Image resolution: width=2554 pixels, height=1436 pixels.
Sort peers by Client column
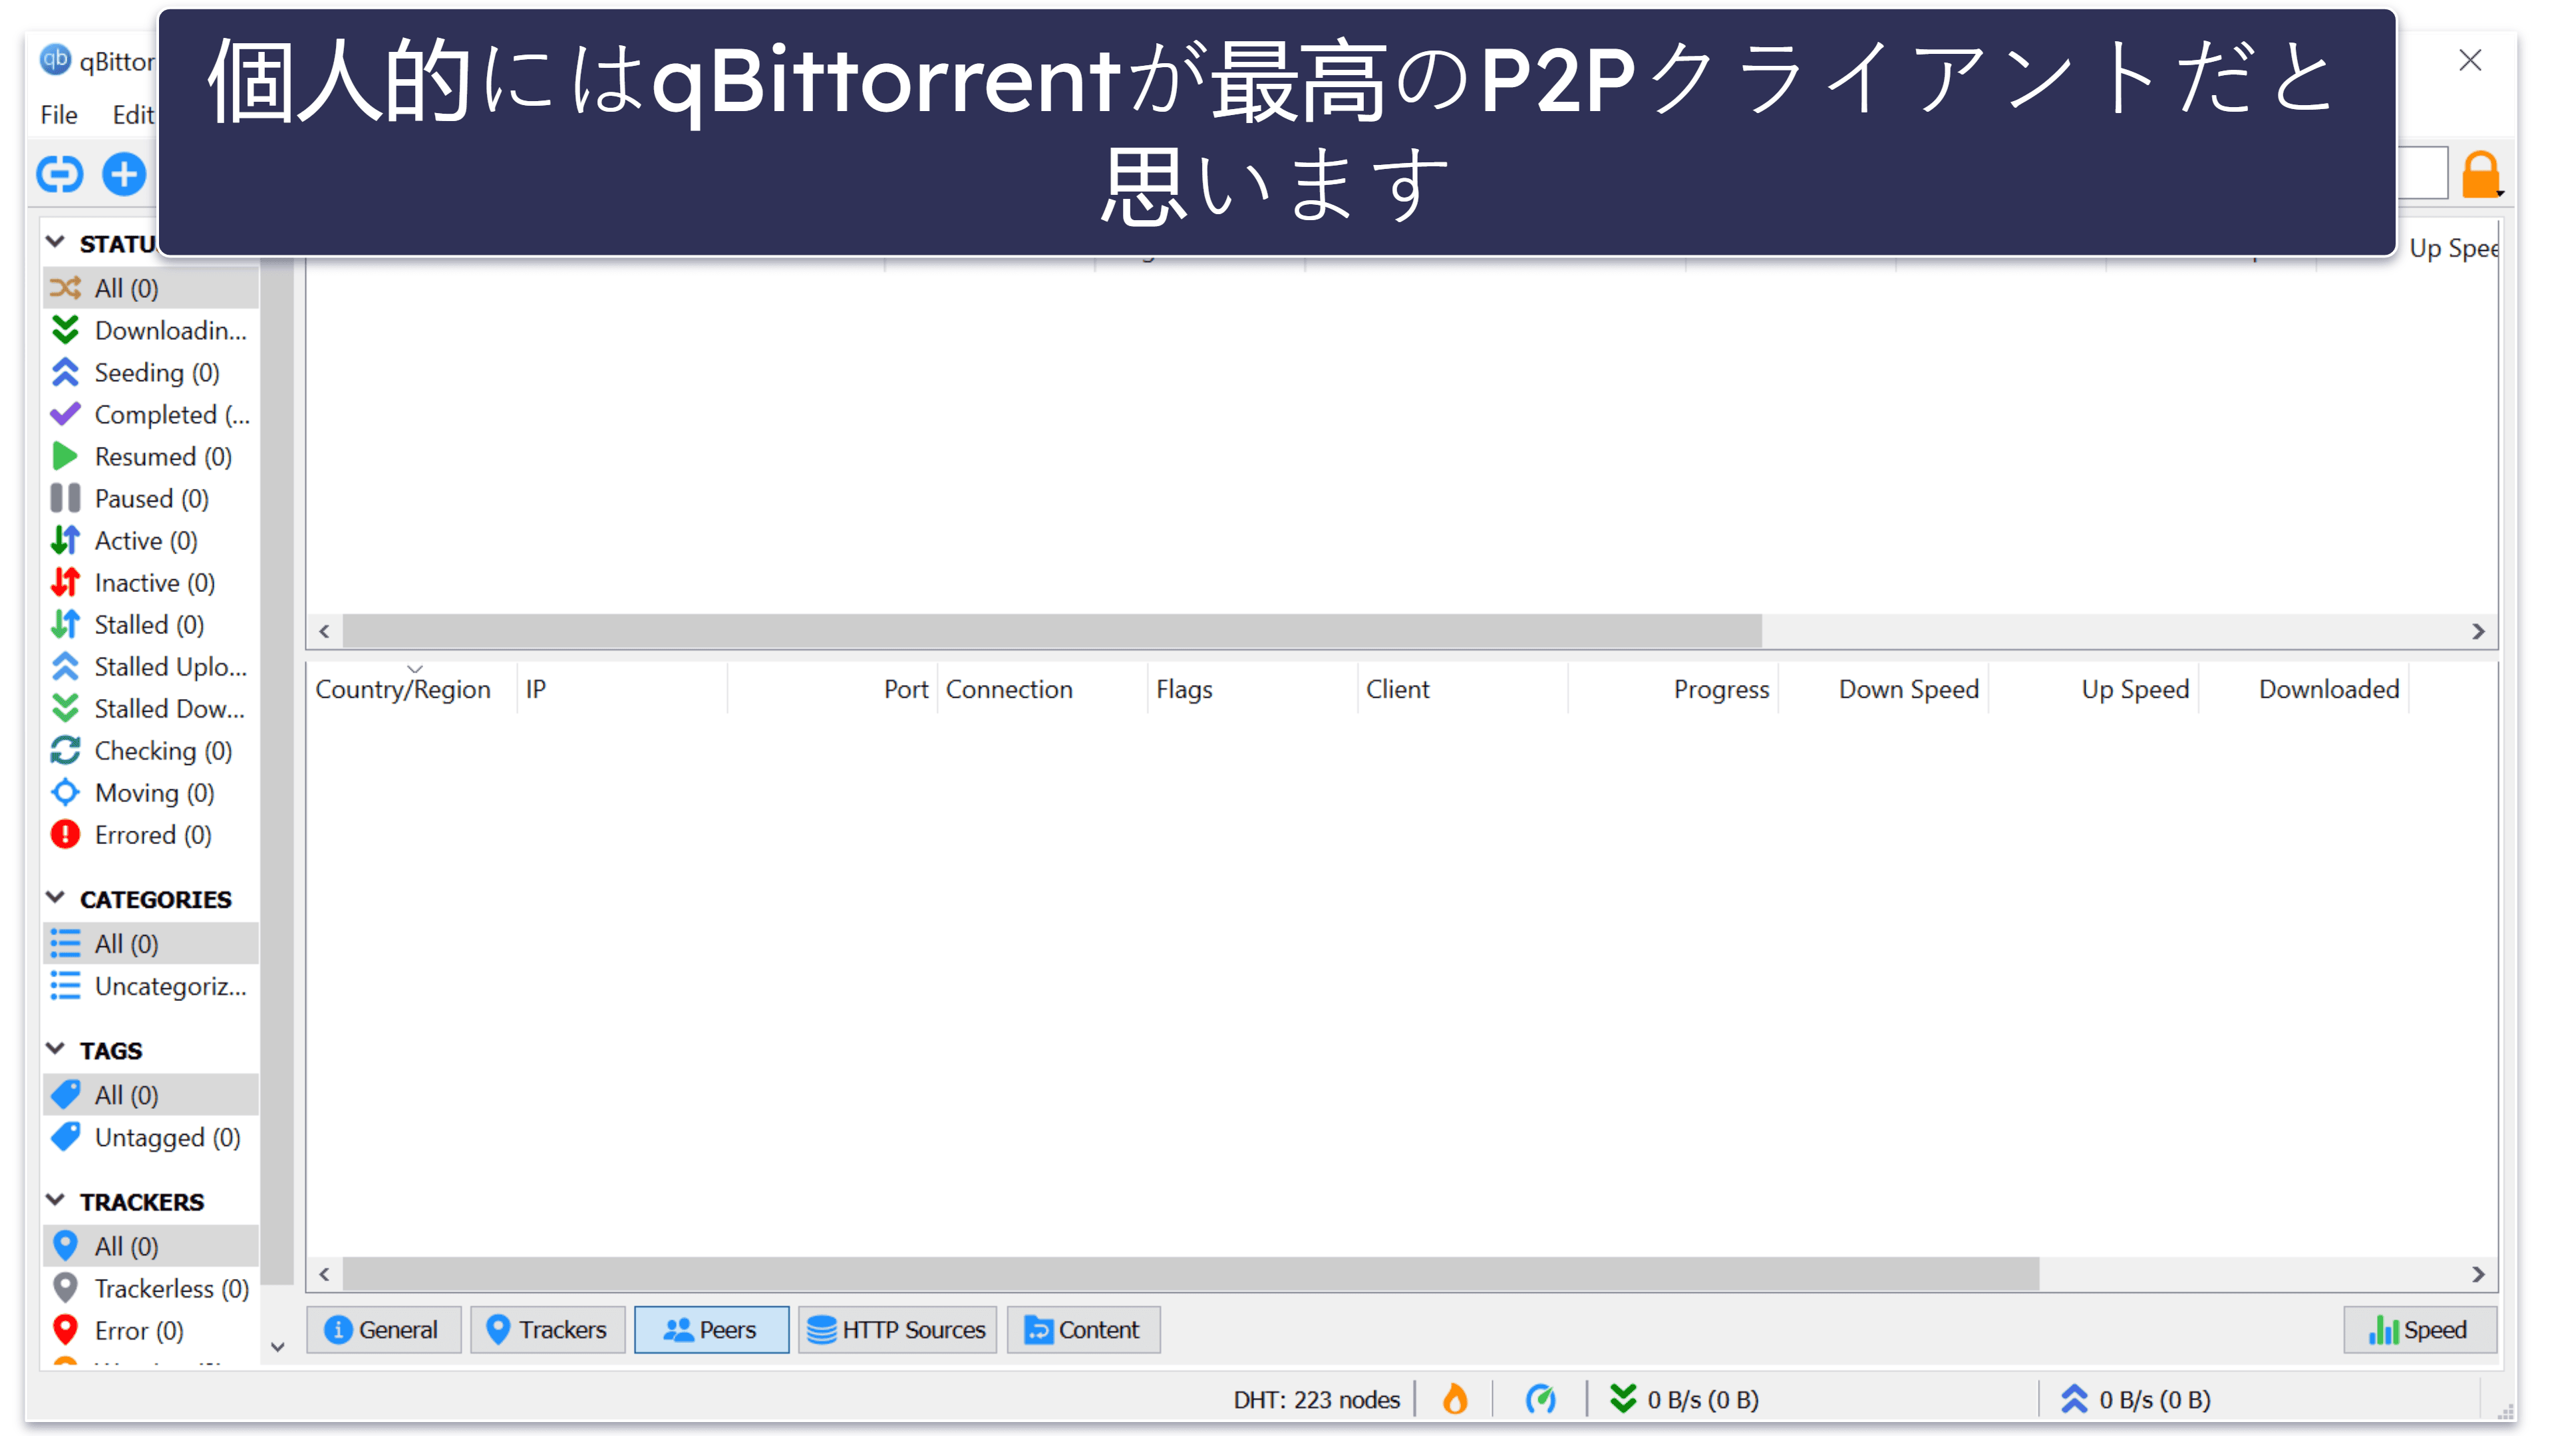[1462, 689]
